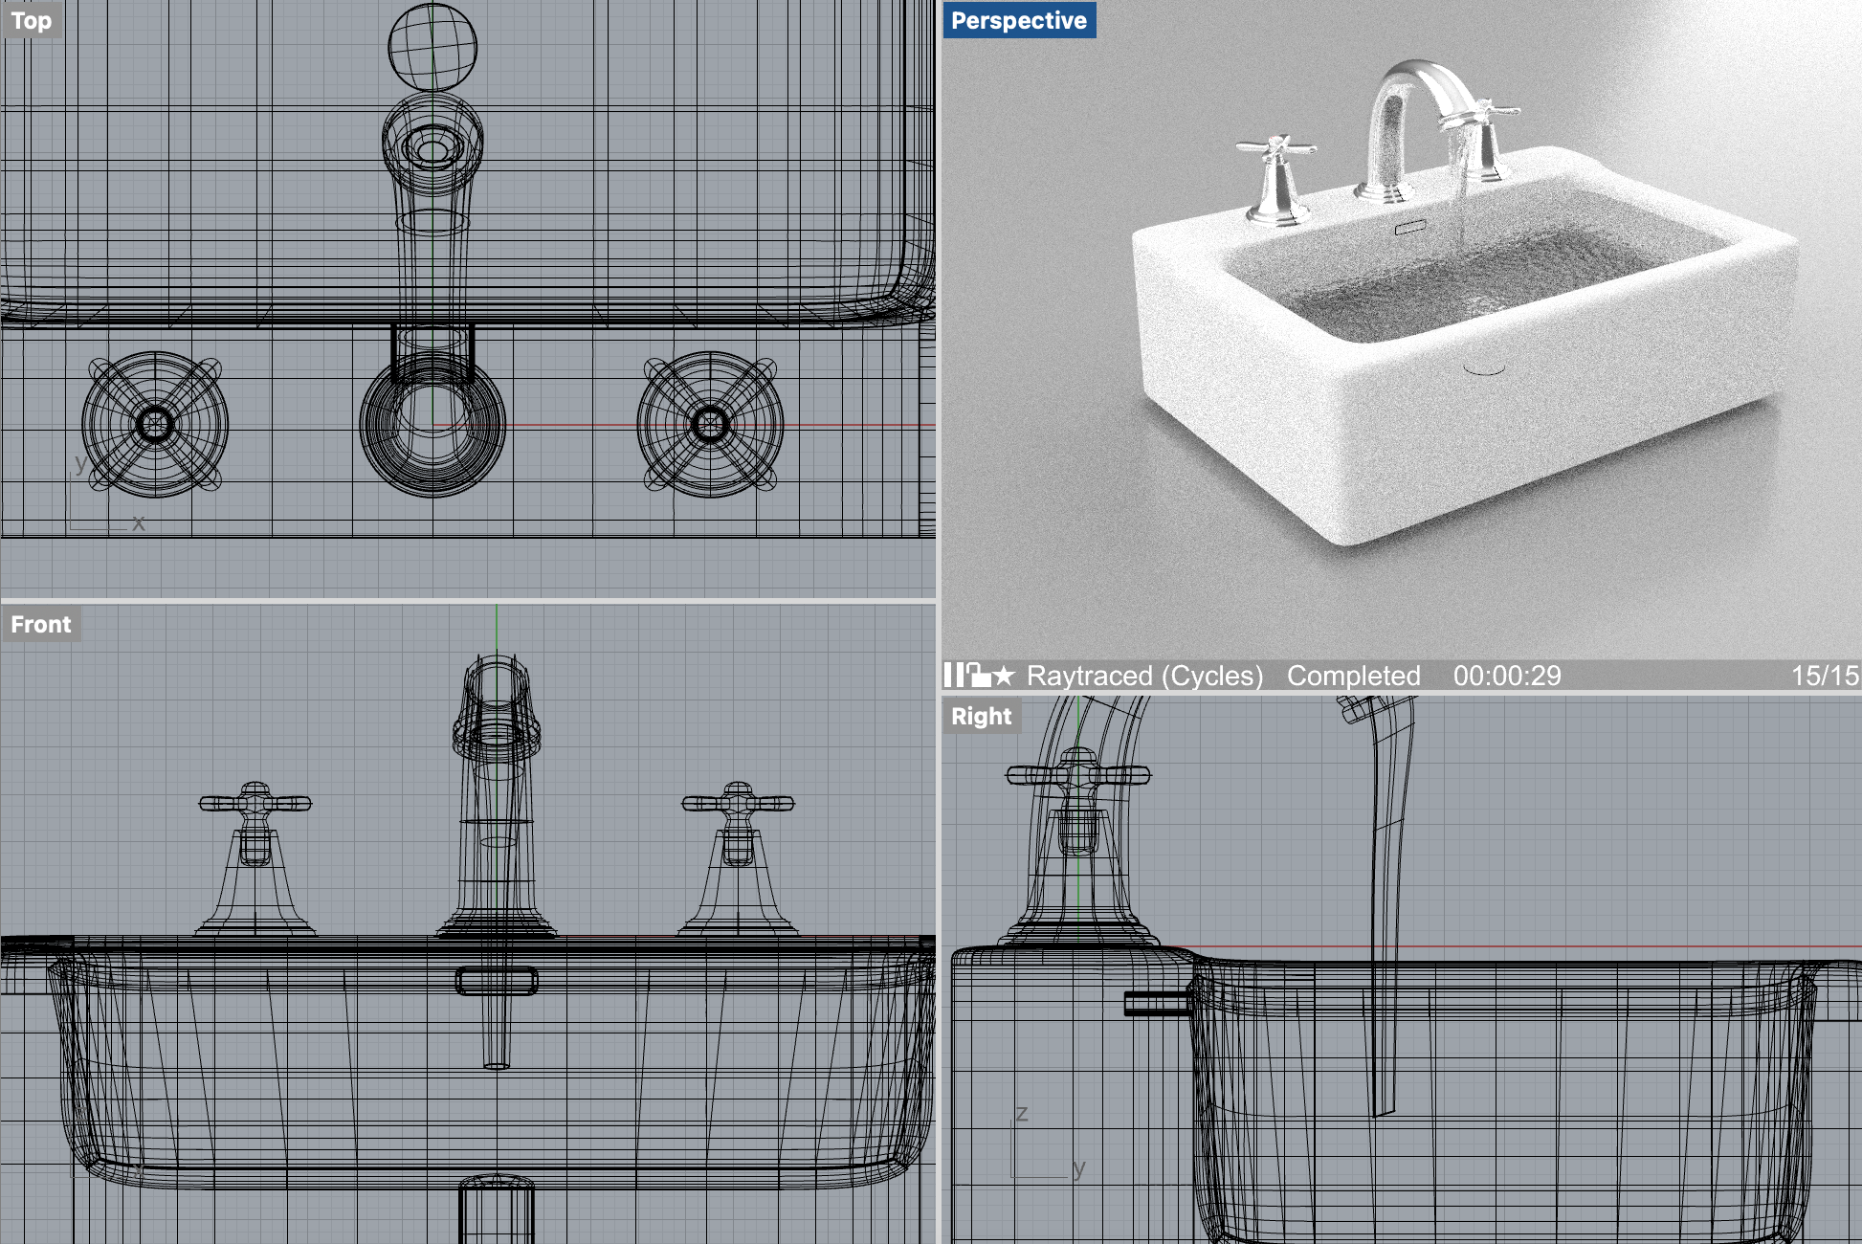Select overflow slot in Front view
The height and width of the screenshot is (1244, 1862).
pos(497,981)
